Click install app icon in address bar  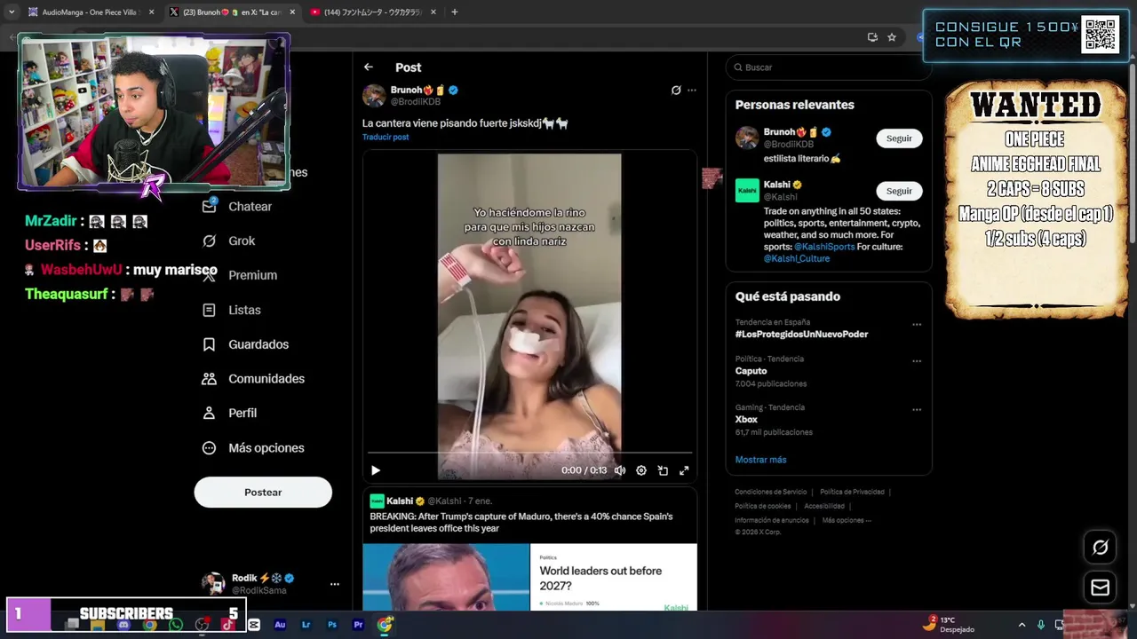tap(872, 37)
